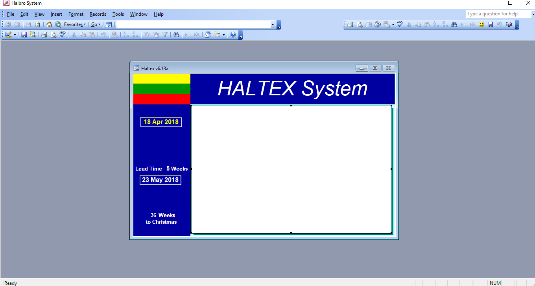The image size is (535, 286).
Task: Click Save floppy in the Exit toolbar
Action: pos(491,24)
